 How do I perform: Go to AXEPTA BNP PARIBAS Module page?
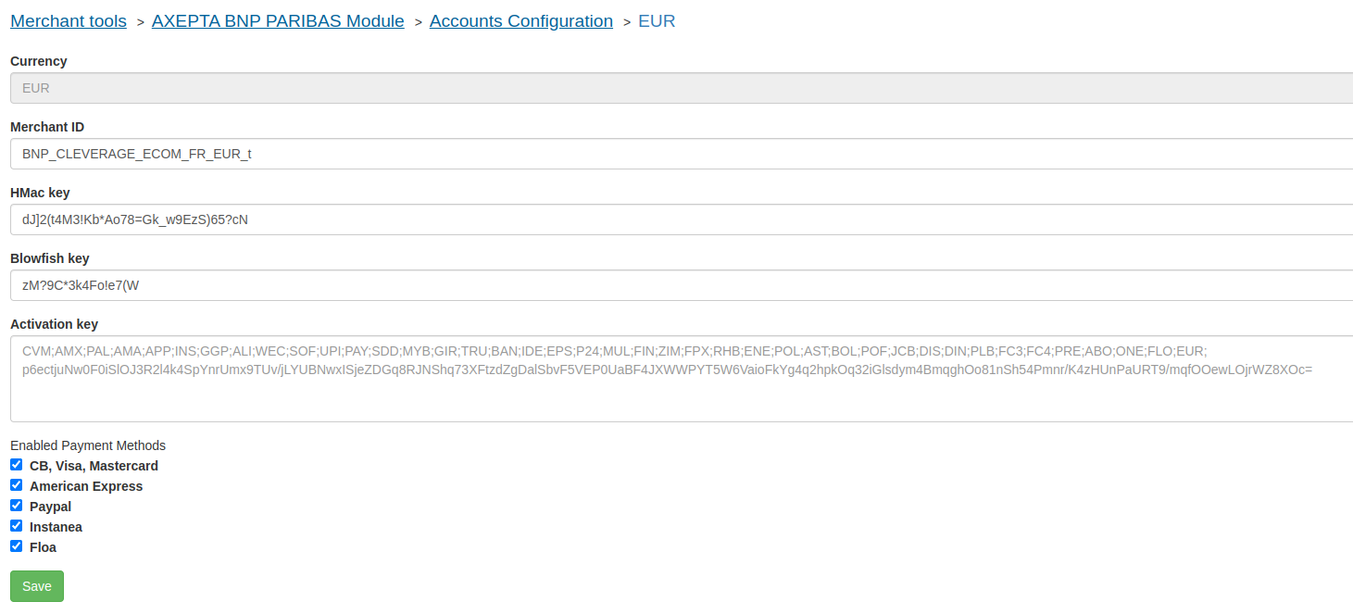tap(278, 21)
